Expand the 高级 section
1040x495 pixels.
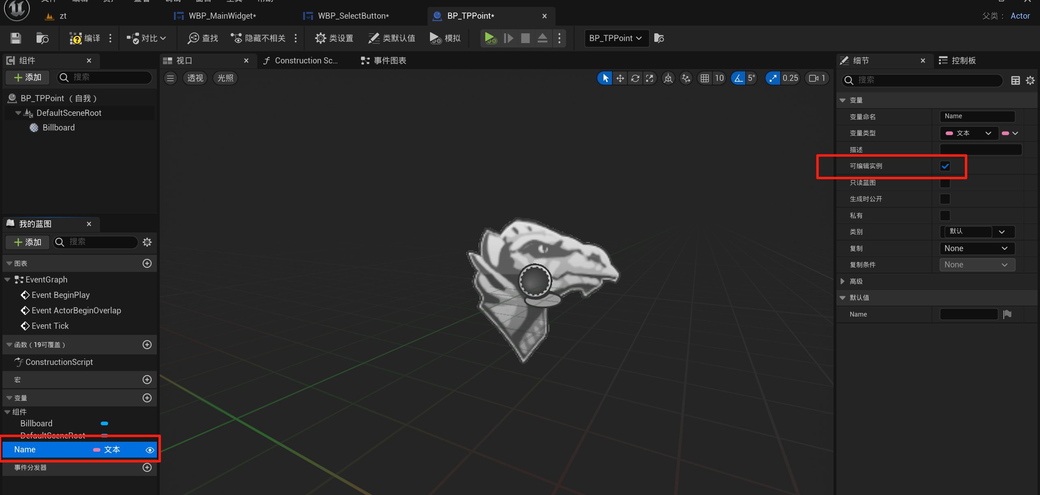843,281
